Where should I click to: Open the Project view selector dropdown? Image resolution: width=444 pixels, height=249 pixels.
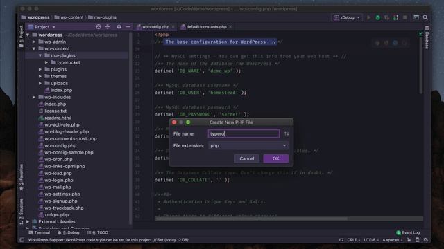42,27
